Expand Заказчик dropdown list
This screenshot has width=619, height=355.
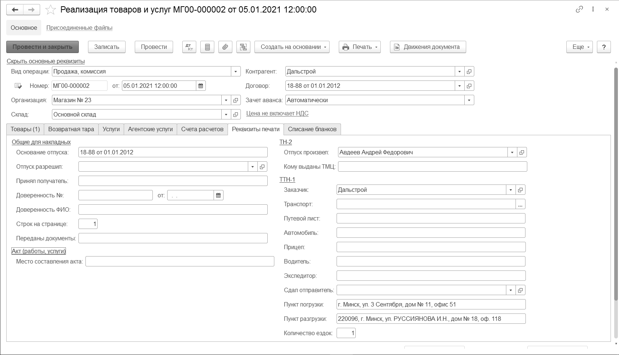pyautogui.click(x=511, y=190)
